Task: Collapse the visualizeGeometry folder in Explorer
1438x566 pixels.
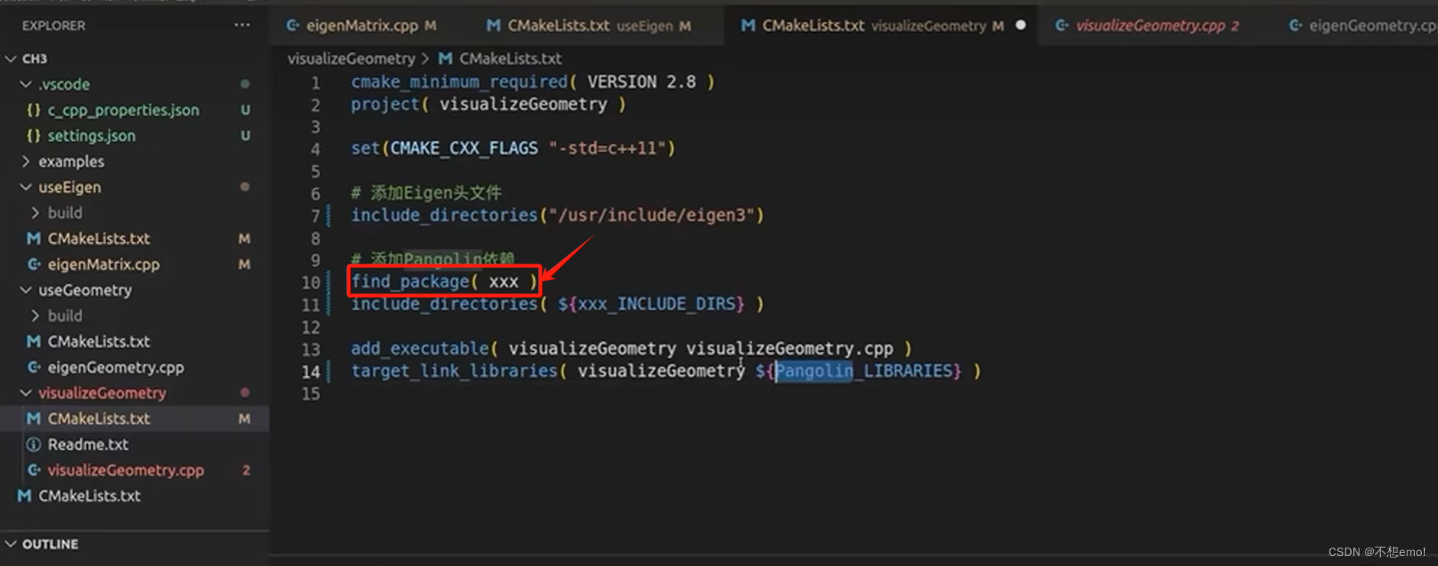Action: click(26, 393)
